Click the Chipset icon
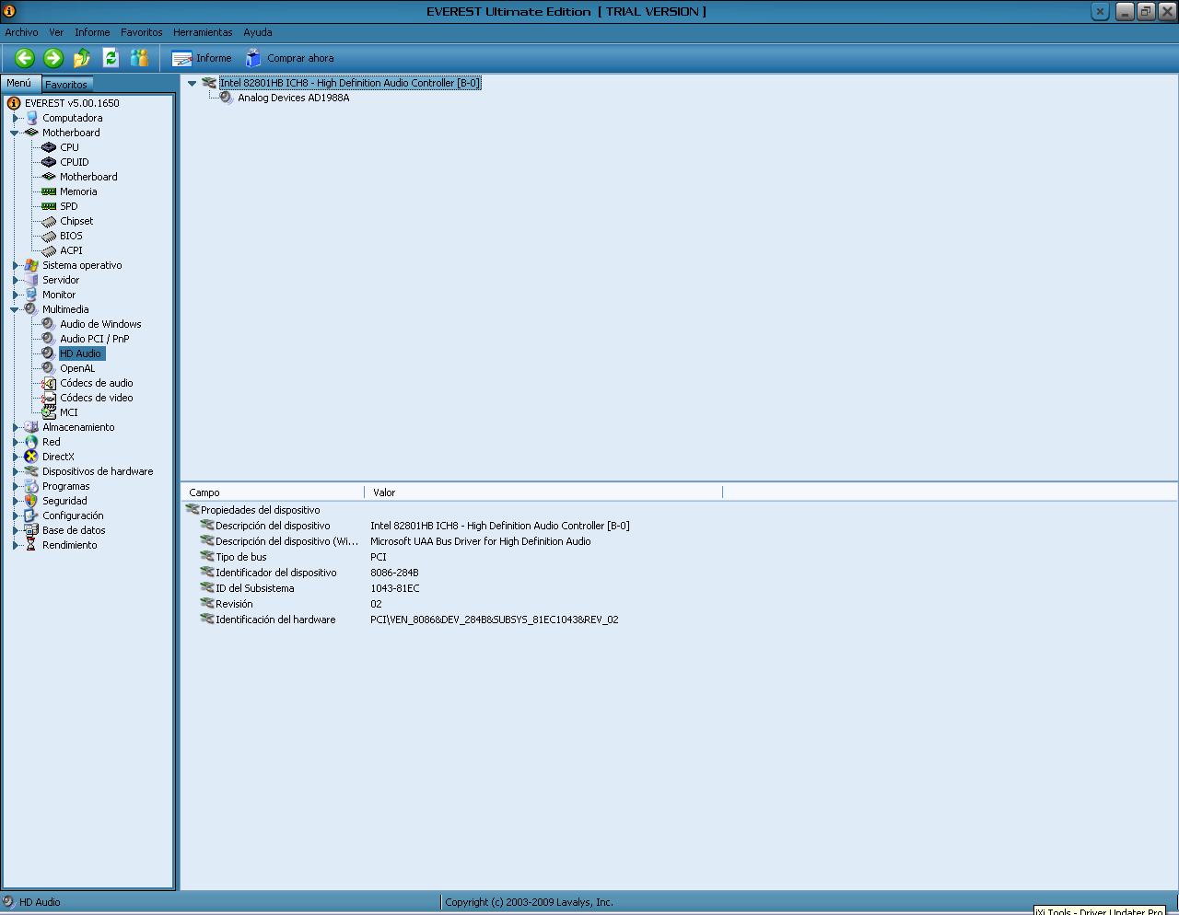1179x915 pixels. click(x=49, y=221)
